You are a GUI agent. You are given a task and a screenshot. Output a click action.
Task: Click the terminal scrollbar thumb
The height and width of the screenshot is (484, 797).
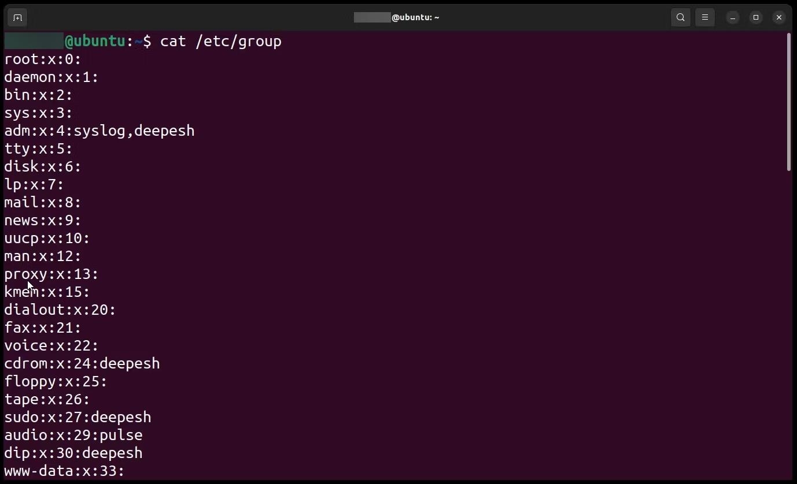pyautogui.click(x=789, y=102)
